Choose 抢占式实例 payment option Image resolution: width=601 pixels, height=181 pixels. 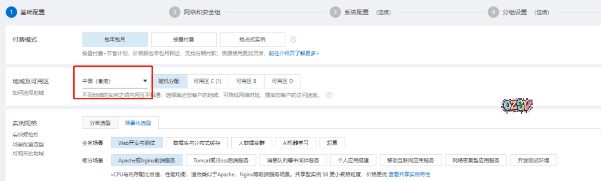click(x=252, y=40)
